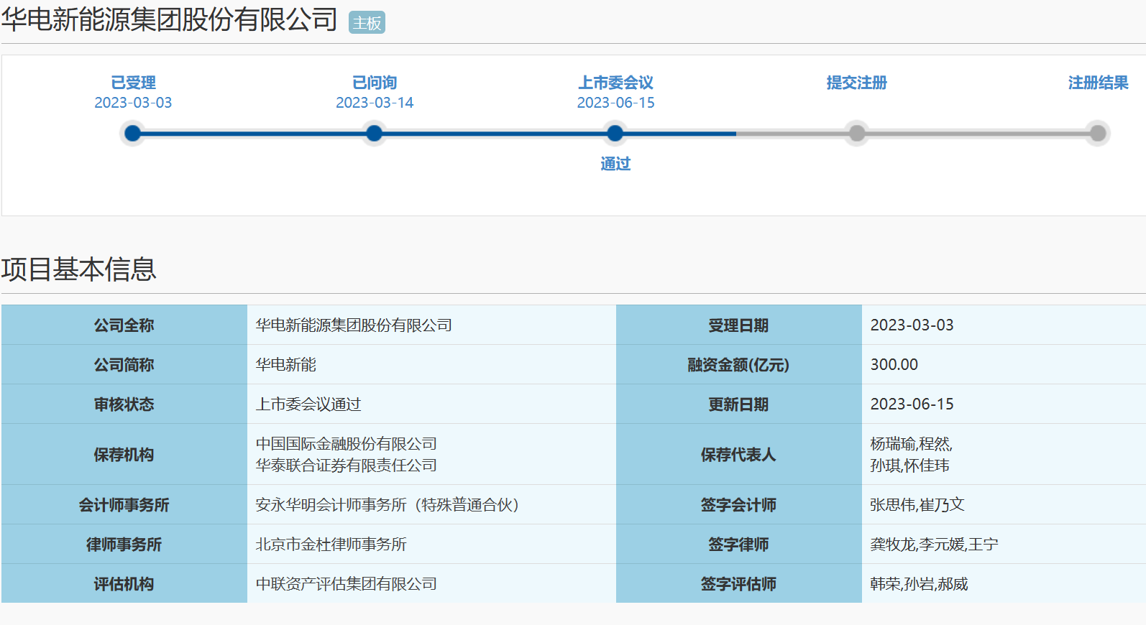This screenshot has width=1146, height=625.
Task: Click the 已受理 timeline dot
Action: pyautogui.click(x=132, y=133)
